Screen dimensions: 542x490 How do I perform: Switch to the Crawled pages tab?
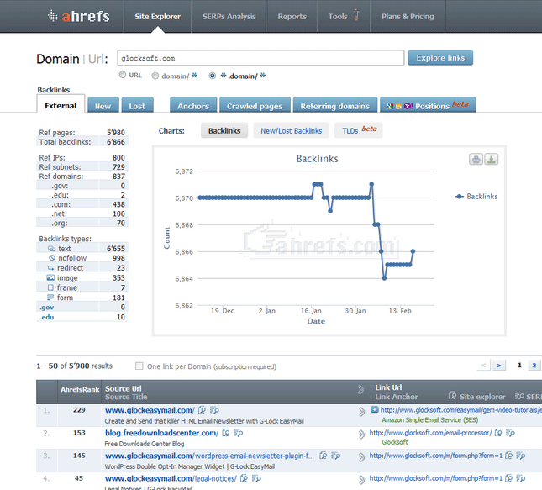coord(255,105)
